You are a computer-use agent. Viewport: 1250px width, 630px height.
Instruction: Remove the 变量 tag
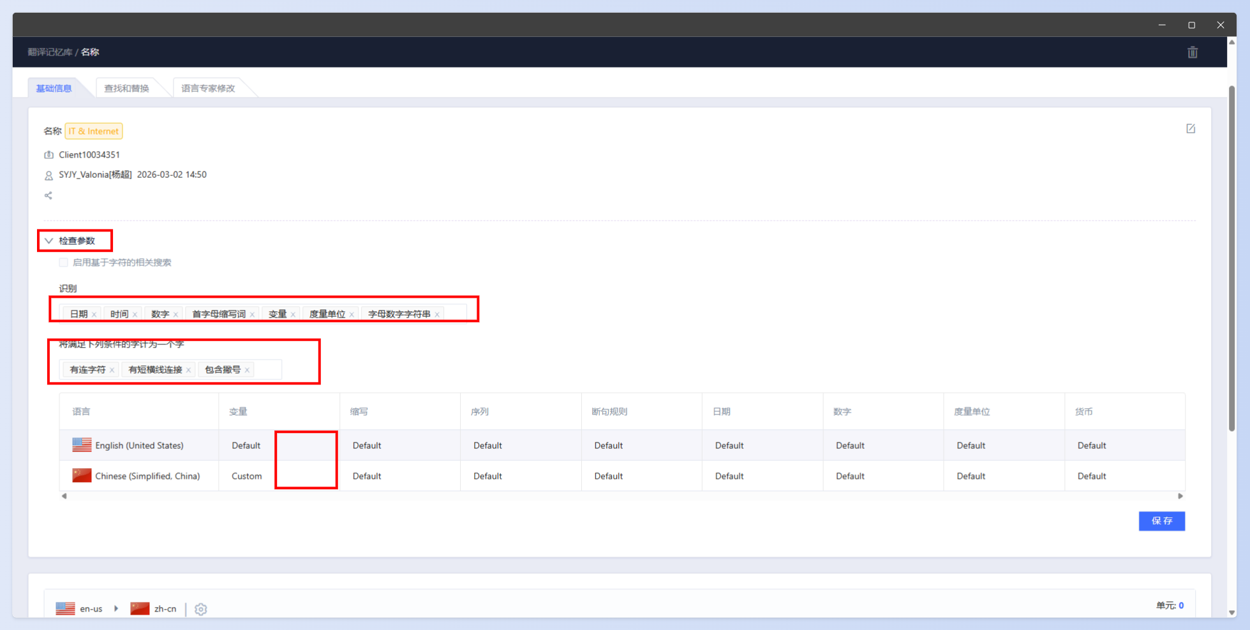294,314
